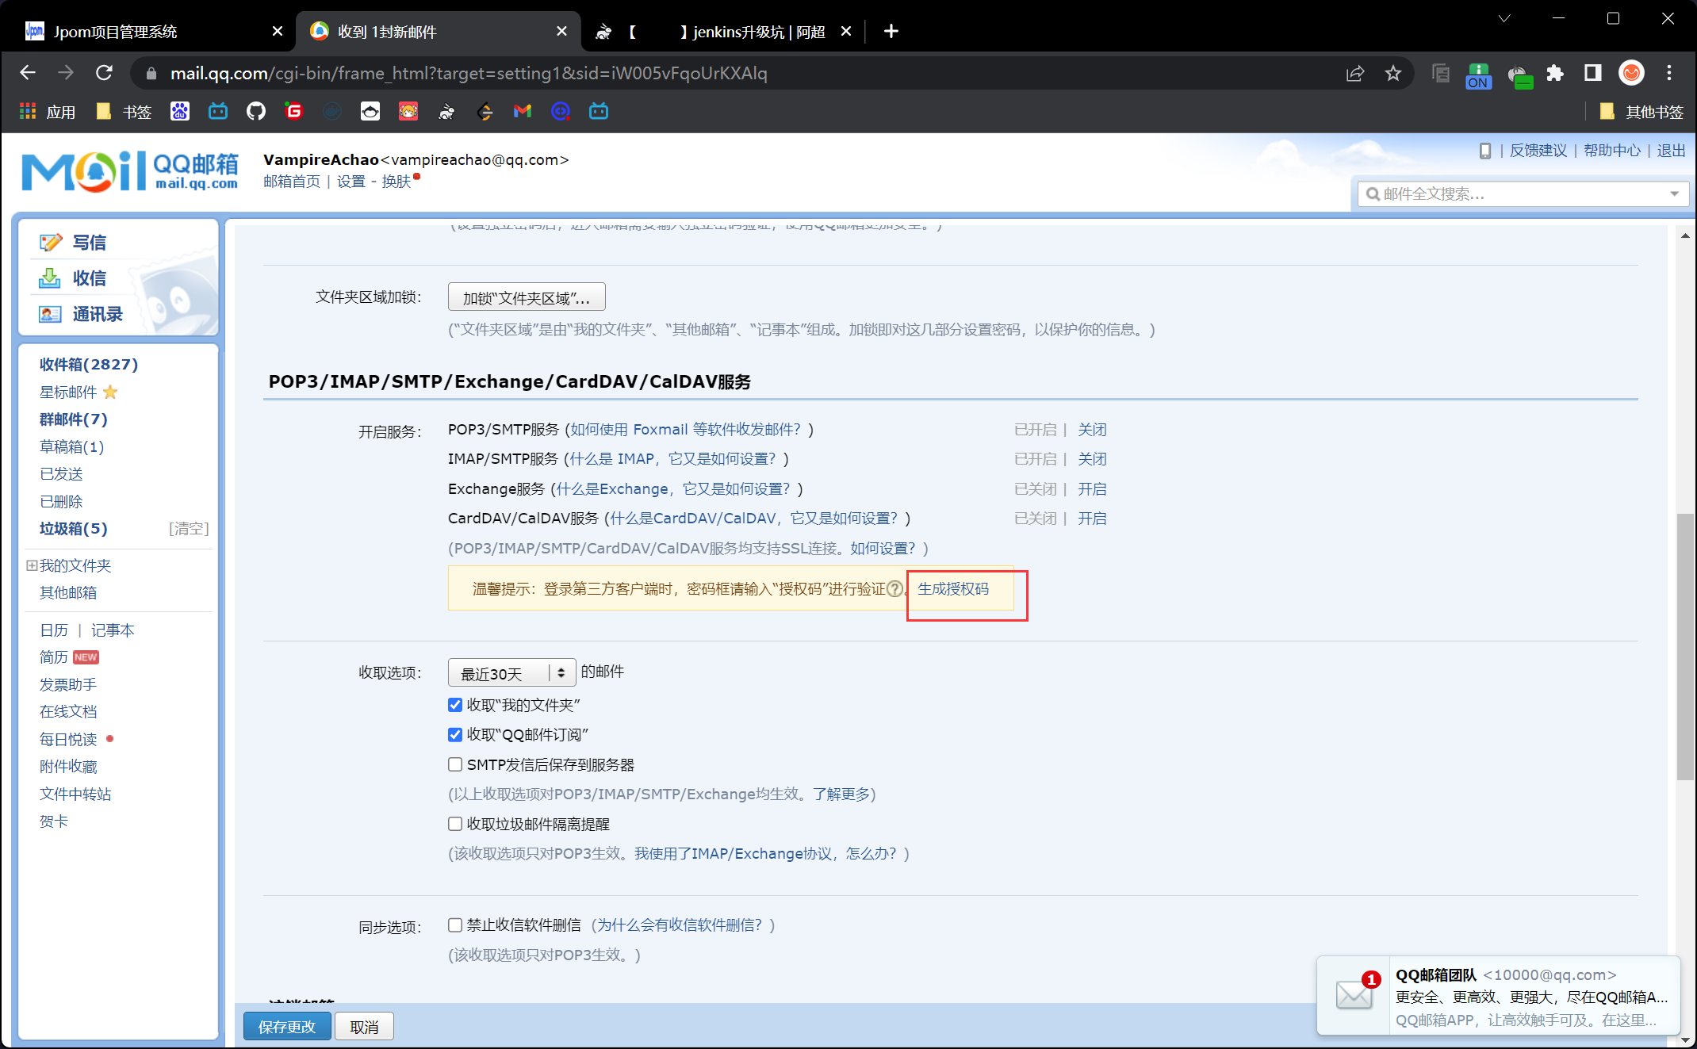Screen dimensions: 1697x1049
Task: Open the mail search options dropdown arrow
Action: coord(1673,193)
